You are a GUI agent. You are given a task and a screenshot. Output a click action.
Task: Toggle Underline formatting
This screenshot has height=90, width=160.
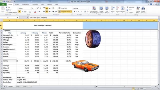click(x=25, y=12)
